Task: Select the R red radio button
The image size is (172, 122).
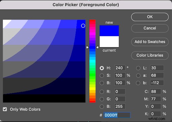Action: (x=102, y=92)
